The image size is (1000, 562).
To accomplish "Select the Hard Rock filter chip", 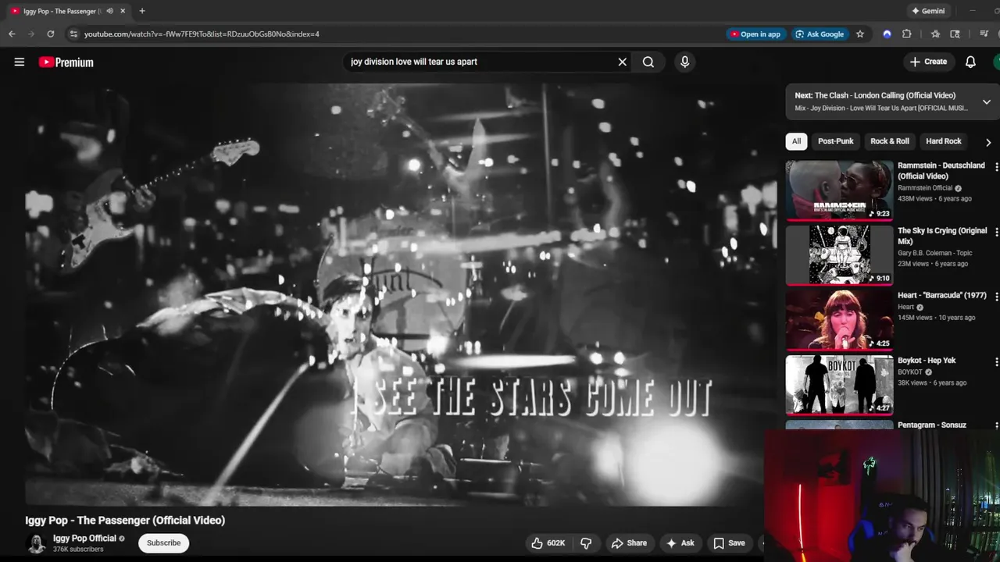I will (x=944, y=141).
